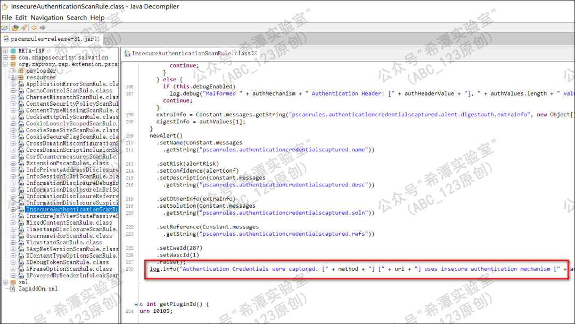Open the Search menu

click(x=77, y=18)
